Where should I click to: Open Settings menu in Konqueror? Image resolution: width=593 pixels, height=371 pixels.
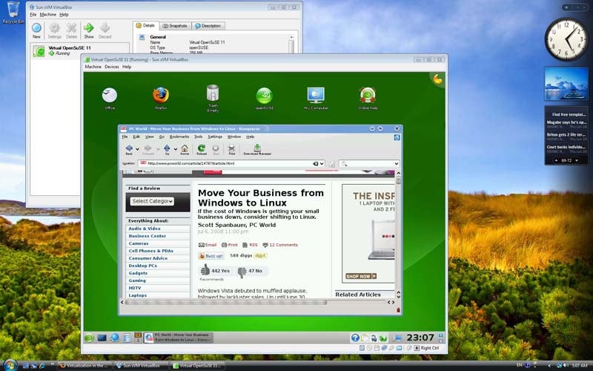coord(215,137)
